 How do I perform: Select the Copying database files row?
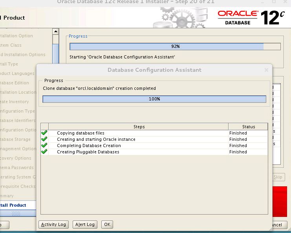click(154, 133)
